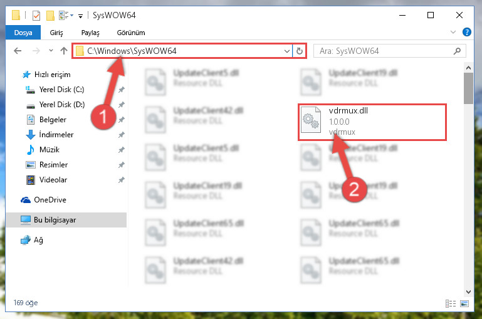The width and height of the screenshot is (482, 319).
Task: Click the Back navigation arrow
Action: click(18, 51)
